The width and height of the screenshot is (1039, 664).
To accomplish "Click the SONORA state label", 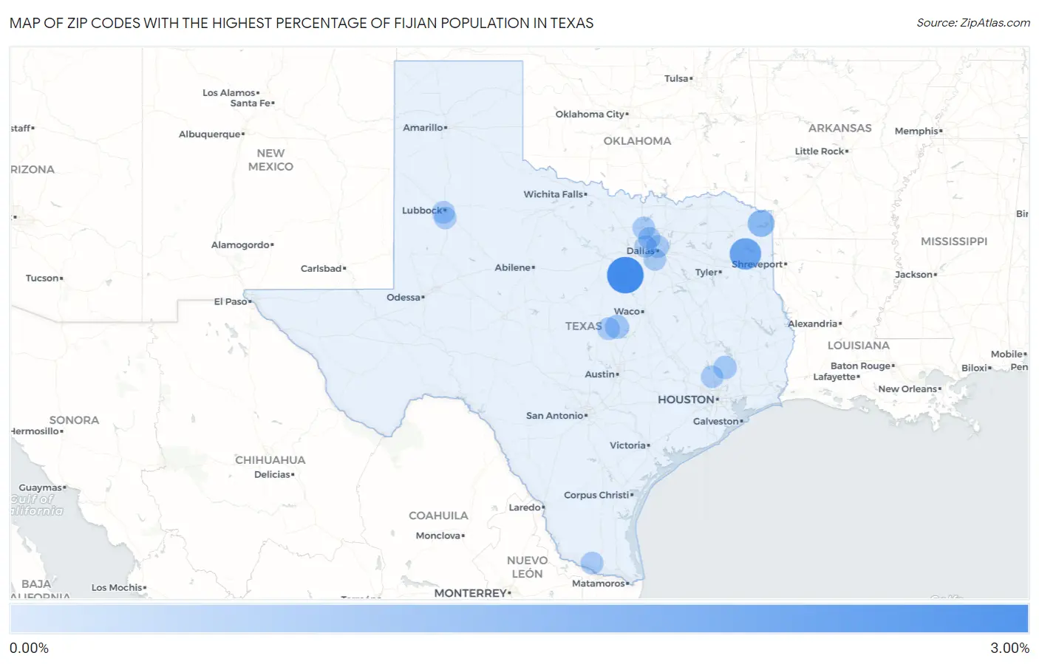I will click(x=74, y=420).
